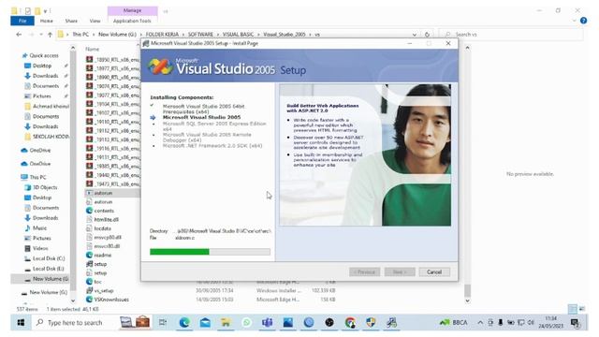599x337 pixels.
Task: Select the 'toc' file
Action: point(97,282)
